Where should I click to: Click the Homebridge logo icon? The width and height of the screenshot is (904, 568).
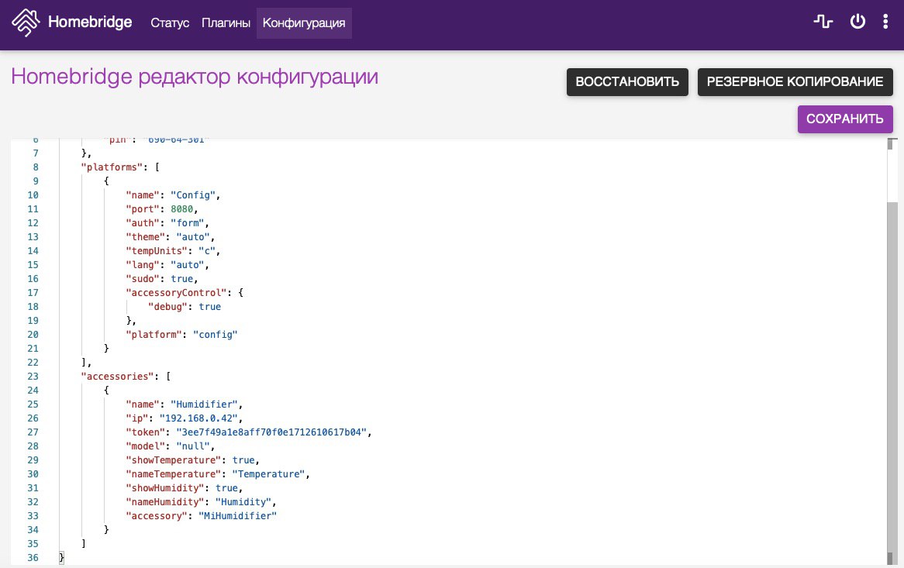26,22
